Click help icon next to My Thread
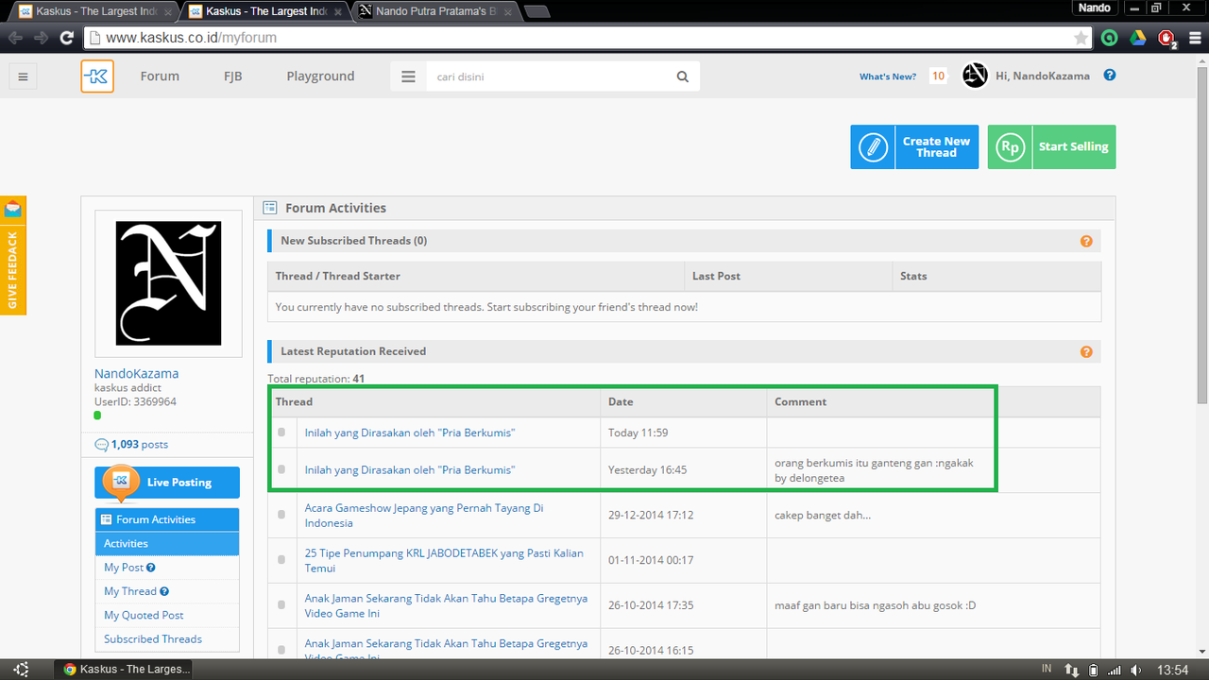Screen dimensions: 1209x680 pos(164,591)
